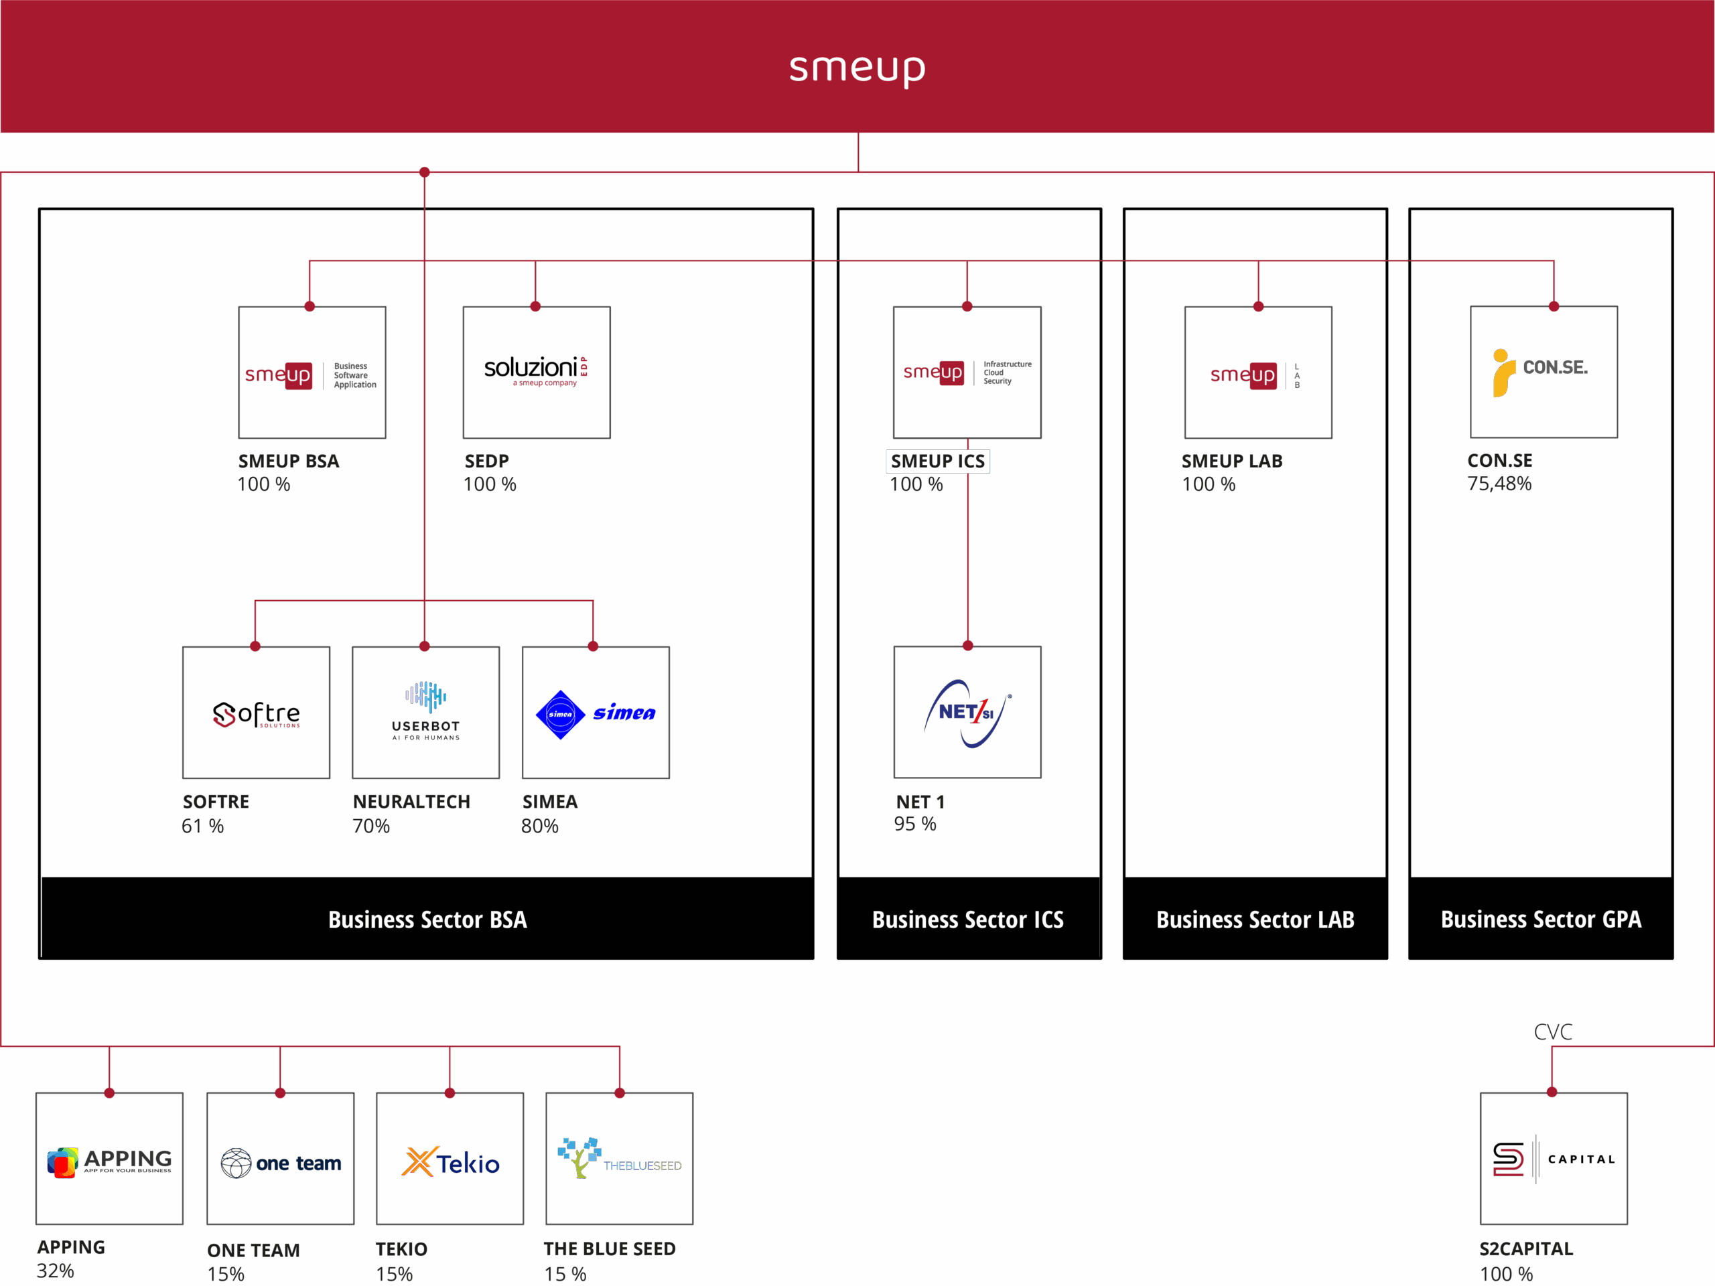
Task: Click the Softre Solutions logo
Action: pyautogui.click(x=256, y=713)
